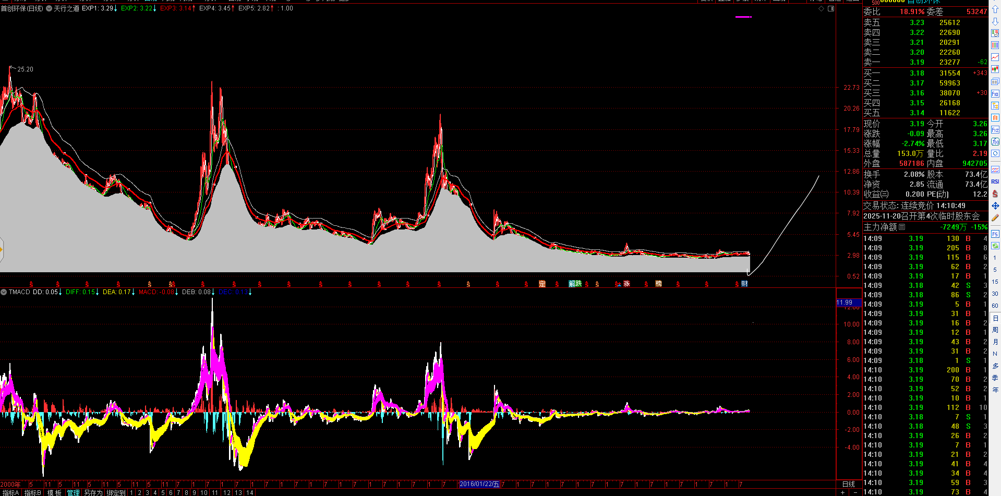Select the 15-minute period
The height and width of the screenshot is (496, 1001).
click(995, 282)
